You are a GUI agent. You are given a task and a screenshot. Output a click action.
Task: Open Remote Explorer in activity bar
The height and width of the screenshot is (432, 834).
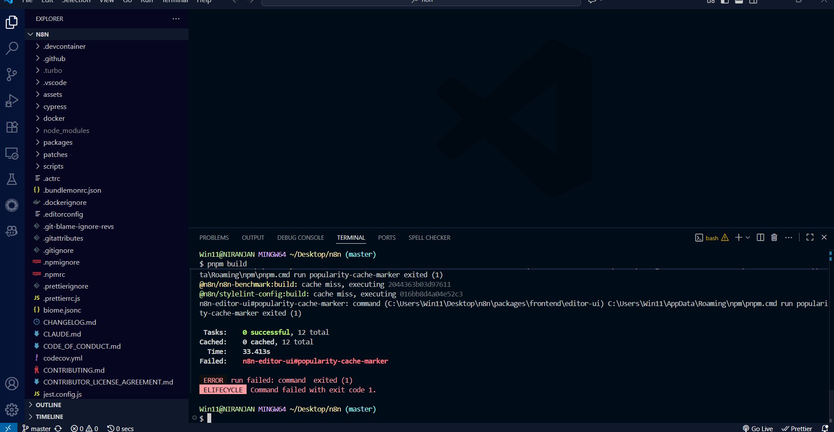tap(12, 153)
